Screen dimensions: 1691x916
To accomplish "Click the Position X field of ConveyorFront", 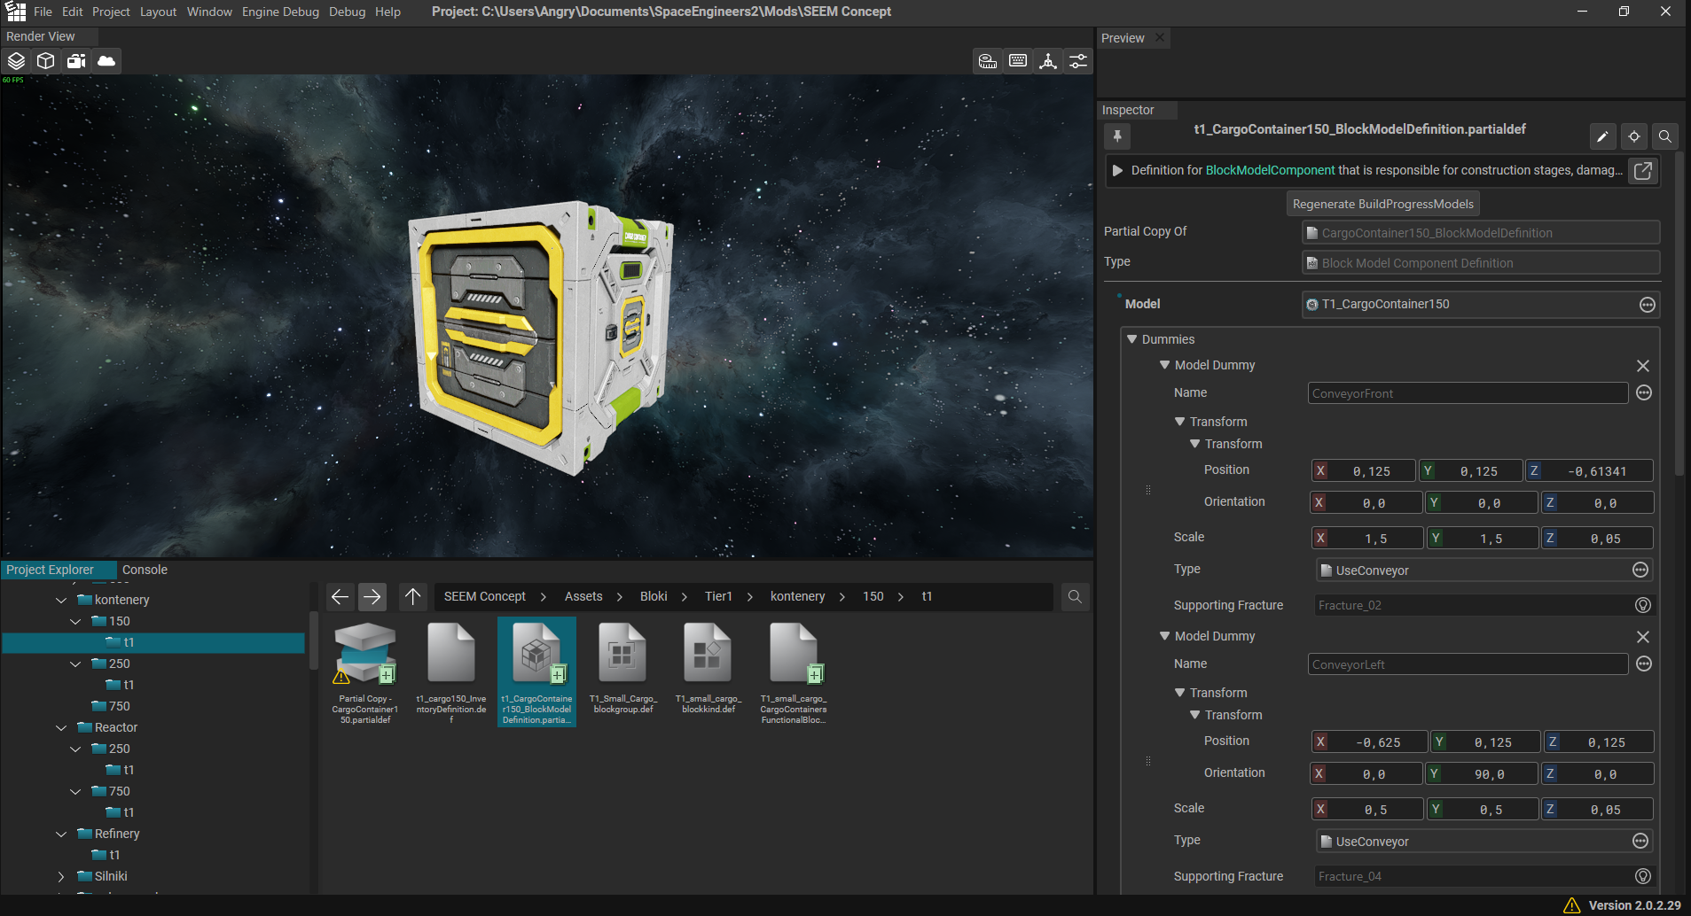I will coord(1371,471).
